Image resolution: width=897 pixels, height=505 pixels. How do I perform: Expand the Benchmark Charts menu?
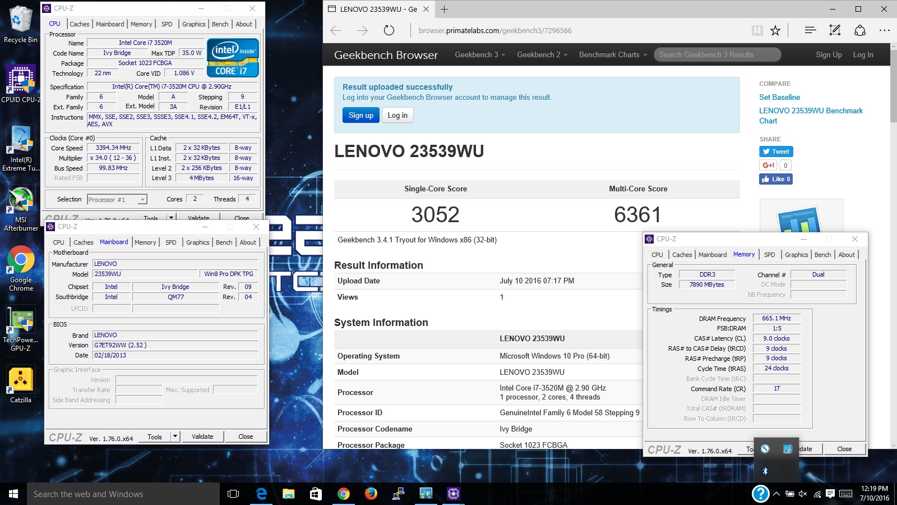[613, 54]
